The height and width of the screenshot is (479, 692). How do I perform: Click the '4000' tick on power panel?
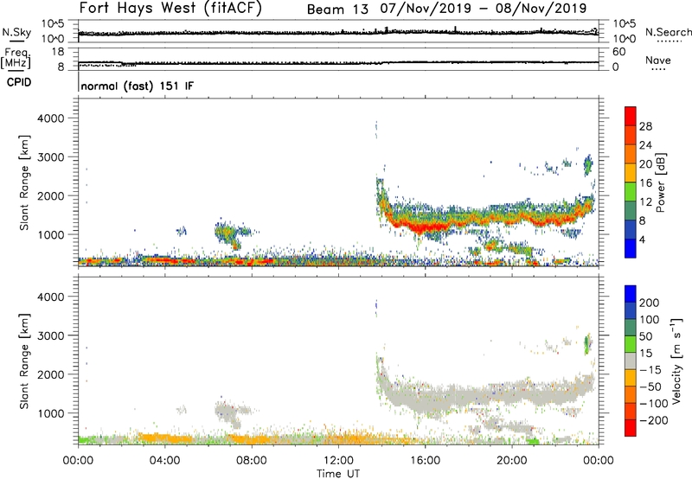pyautogui.click(x=50, y=118)
